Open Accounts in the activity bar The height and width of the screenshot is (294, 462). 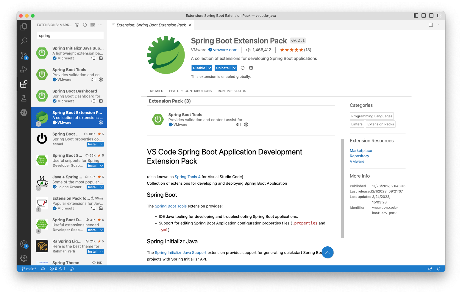coord(24,244)
